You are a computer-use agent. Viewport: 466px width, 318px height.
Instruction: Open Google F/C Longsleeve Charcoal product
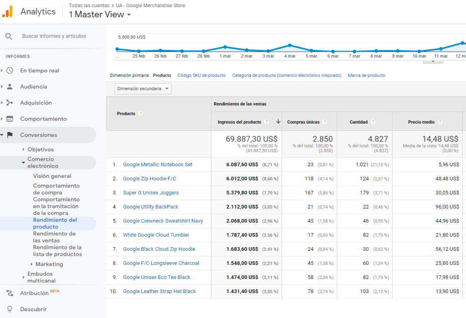tap(161, 263)
